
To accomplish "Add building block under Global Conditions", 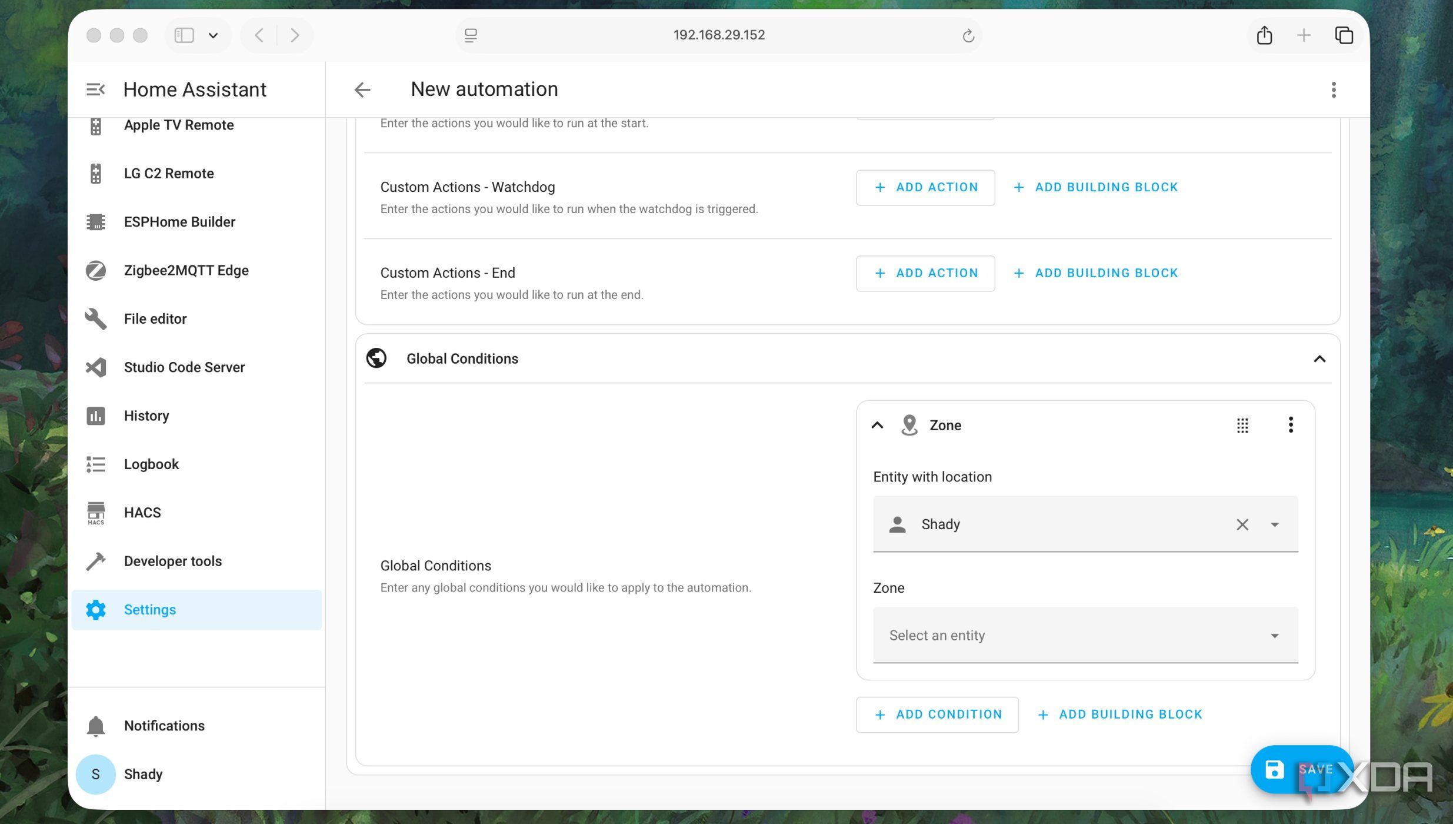I will [x=1120, y=715].
